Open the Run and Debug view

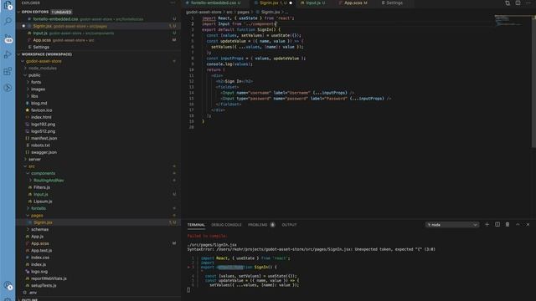(x=8, y=54)
